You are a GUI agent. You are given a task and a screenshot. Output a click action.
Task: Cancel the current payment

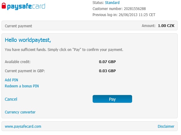tap(11, 99)
